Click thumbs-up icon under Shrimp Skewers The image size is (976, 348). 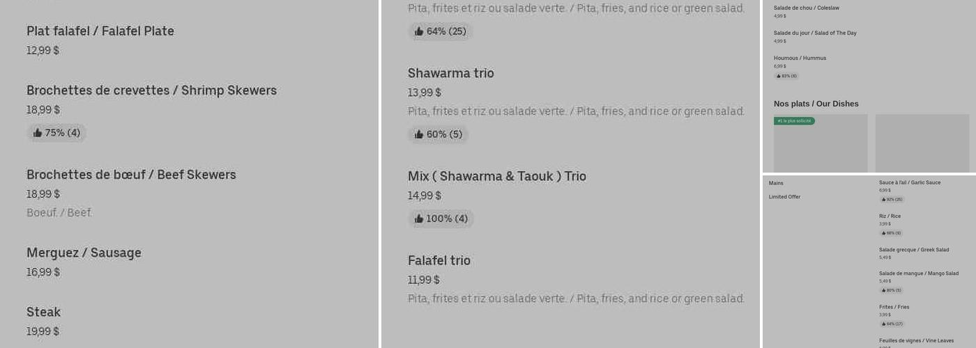point(38,133)
